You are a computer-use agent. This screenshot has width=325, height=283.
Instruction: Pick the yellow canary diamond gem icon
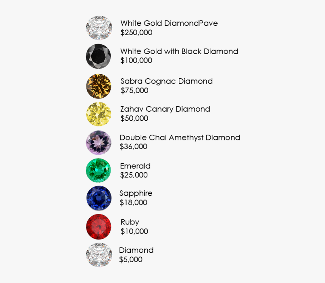coord(99,114)
